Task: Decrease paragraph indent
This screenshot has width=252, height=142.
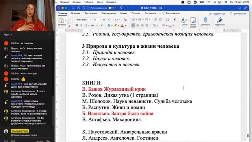Action: tap(156, 20)
